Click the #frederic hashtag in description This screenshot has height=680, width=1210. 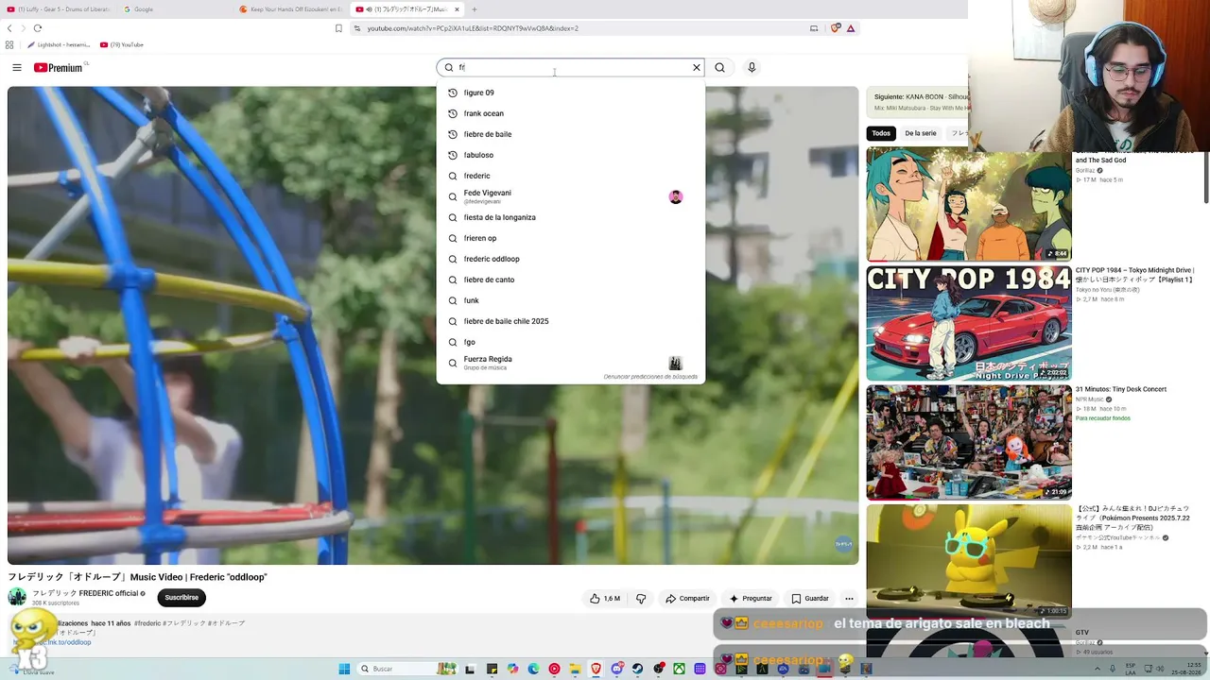(147, 623)
